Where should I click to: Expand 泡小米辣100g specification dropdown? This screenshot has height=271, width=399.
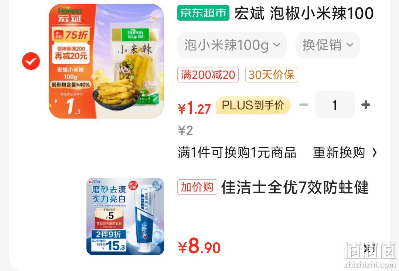coord(232,45)
